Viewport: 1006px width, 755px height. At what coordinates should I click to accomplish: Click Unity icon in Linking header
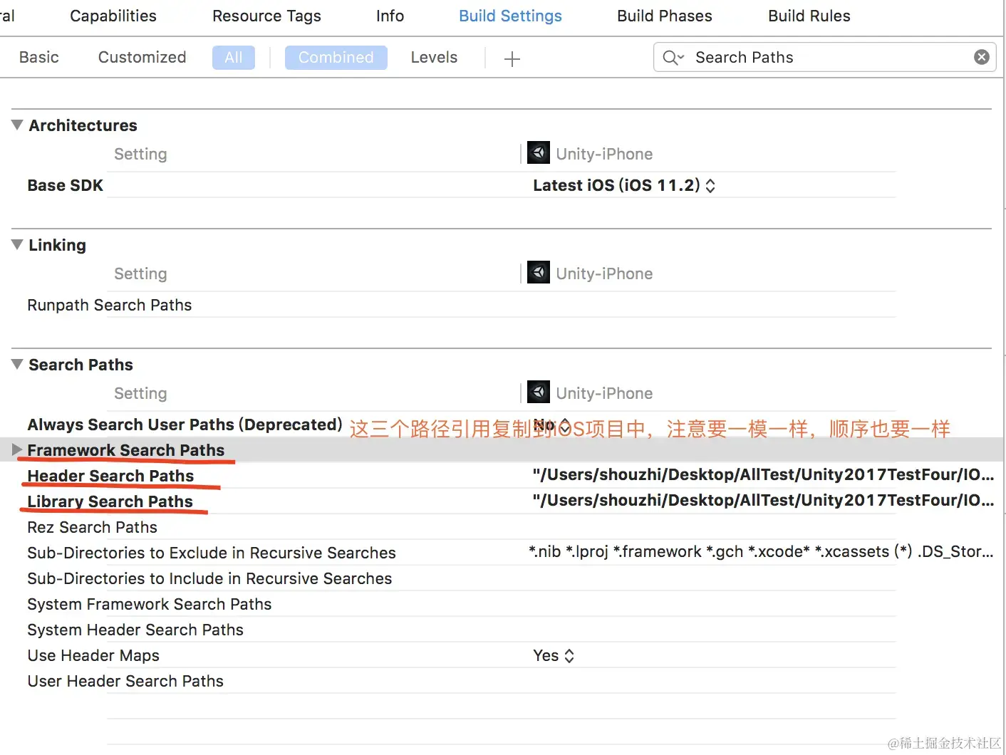(538, 272)
